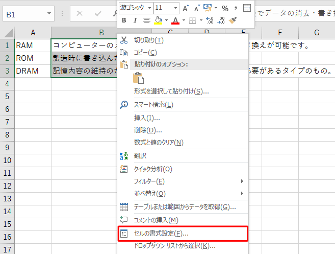The width and height of the screenshot is (335, 254).
Task: Select cell B2 starting with 製造時に書き込ん
Action: click(x=85, y=58)
